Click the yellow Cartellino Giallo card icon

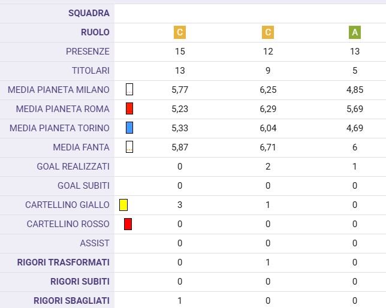[x=123, y=205]
